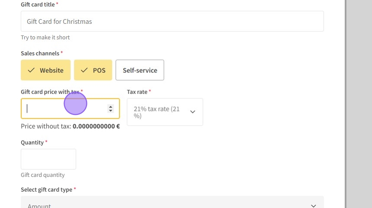The width and height of the screenshot is (372, 208).
Task: Open the 21% tax rate dropdown
Action: pos(165,112)
